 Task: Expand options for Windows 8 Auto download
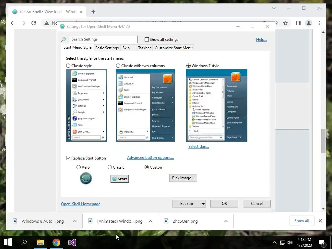[75, 221]
